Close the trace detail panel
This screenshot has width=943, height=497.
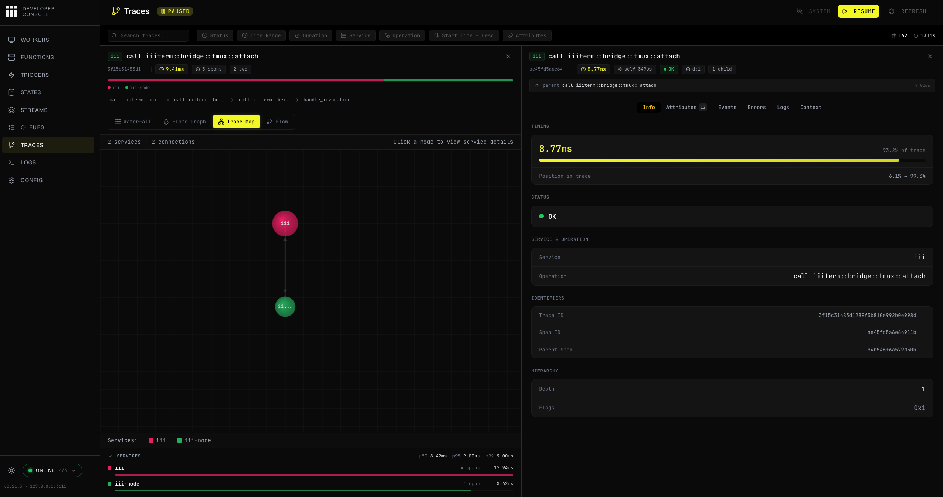(x=508, y=57)
